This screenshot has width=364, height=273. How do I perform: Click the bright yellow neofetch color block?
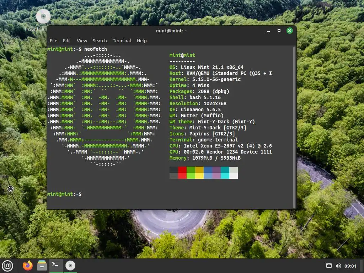point(199,176)
